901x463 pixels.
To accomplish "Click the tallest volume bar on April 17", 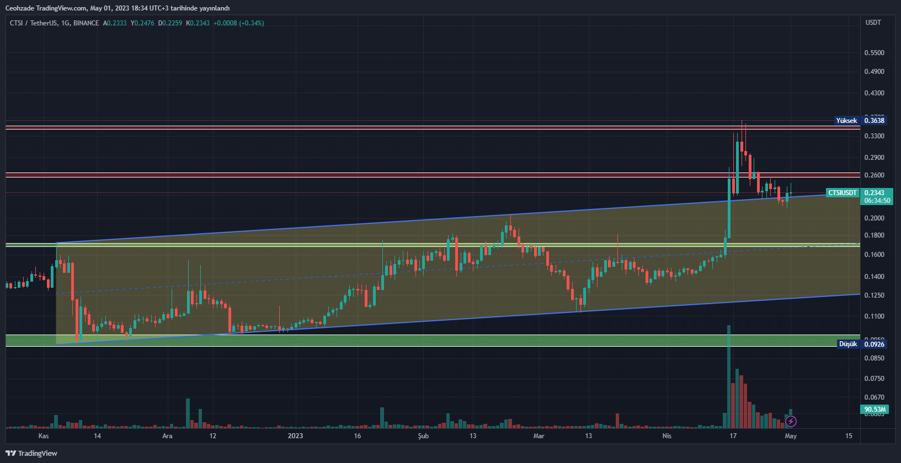I will pyautogui.click(x=729, y=375).
